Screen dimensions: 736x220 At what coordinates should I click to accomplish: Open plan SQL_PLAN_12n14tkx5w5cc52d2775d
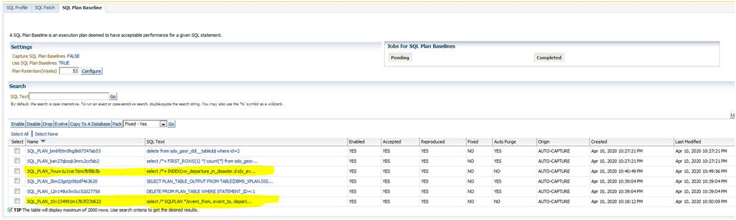(x=64, y=192)
